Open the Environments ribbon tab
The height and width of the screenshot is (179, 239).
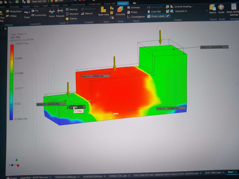tap(78, 4)
